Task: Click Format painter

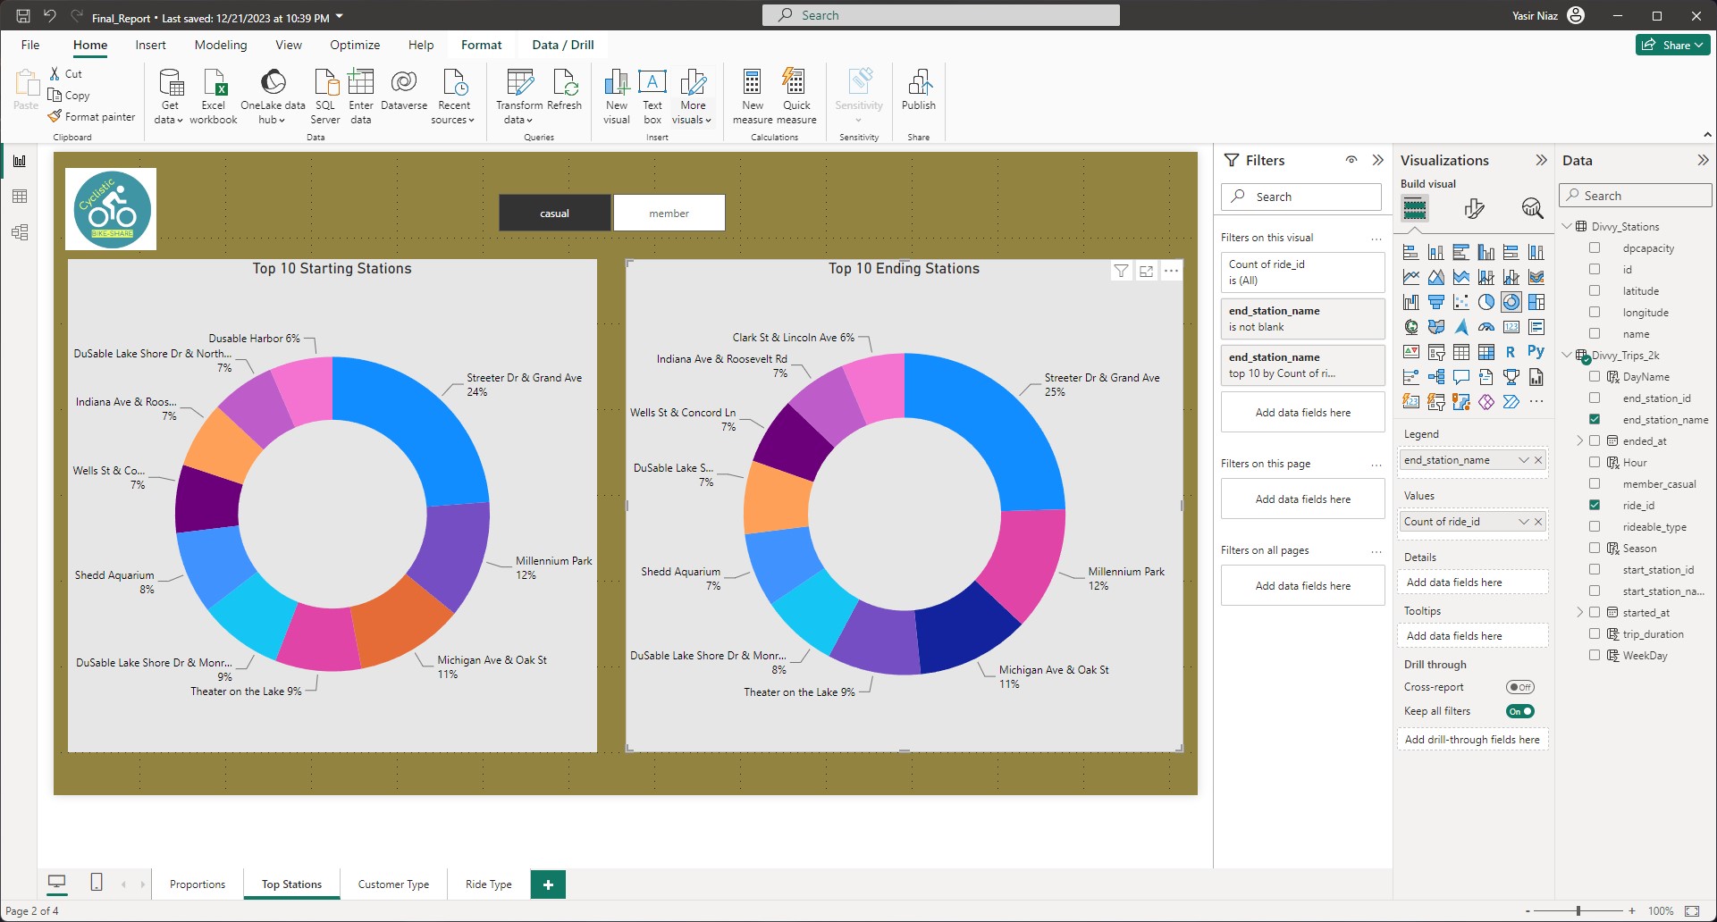Action: click(x=92, y=116)
